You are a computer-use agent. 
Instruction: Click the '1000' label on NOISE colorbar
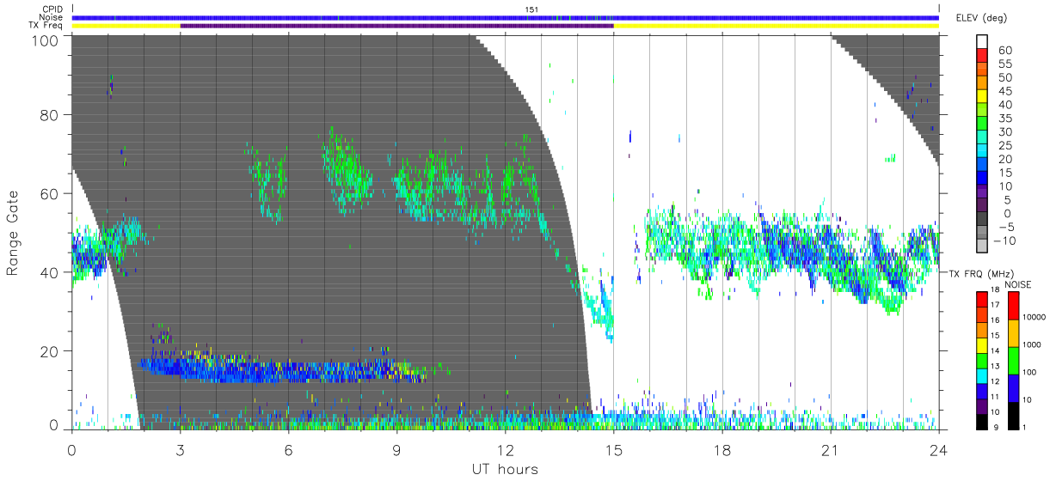[1034, 344]
